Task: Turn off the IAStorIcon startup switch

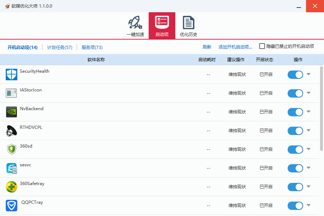Action: click(295, 93)
